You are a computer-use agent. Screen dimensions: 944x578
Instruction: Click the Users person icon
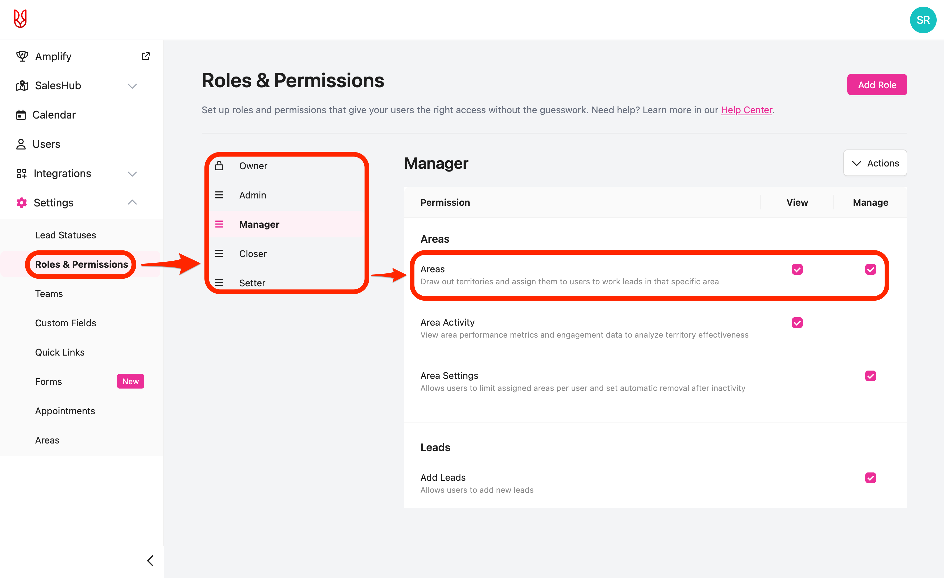point(21,144)
